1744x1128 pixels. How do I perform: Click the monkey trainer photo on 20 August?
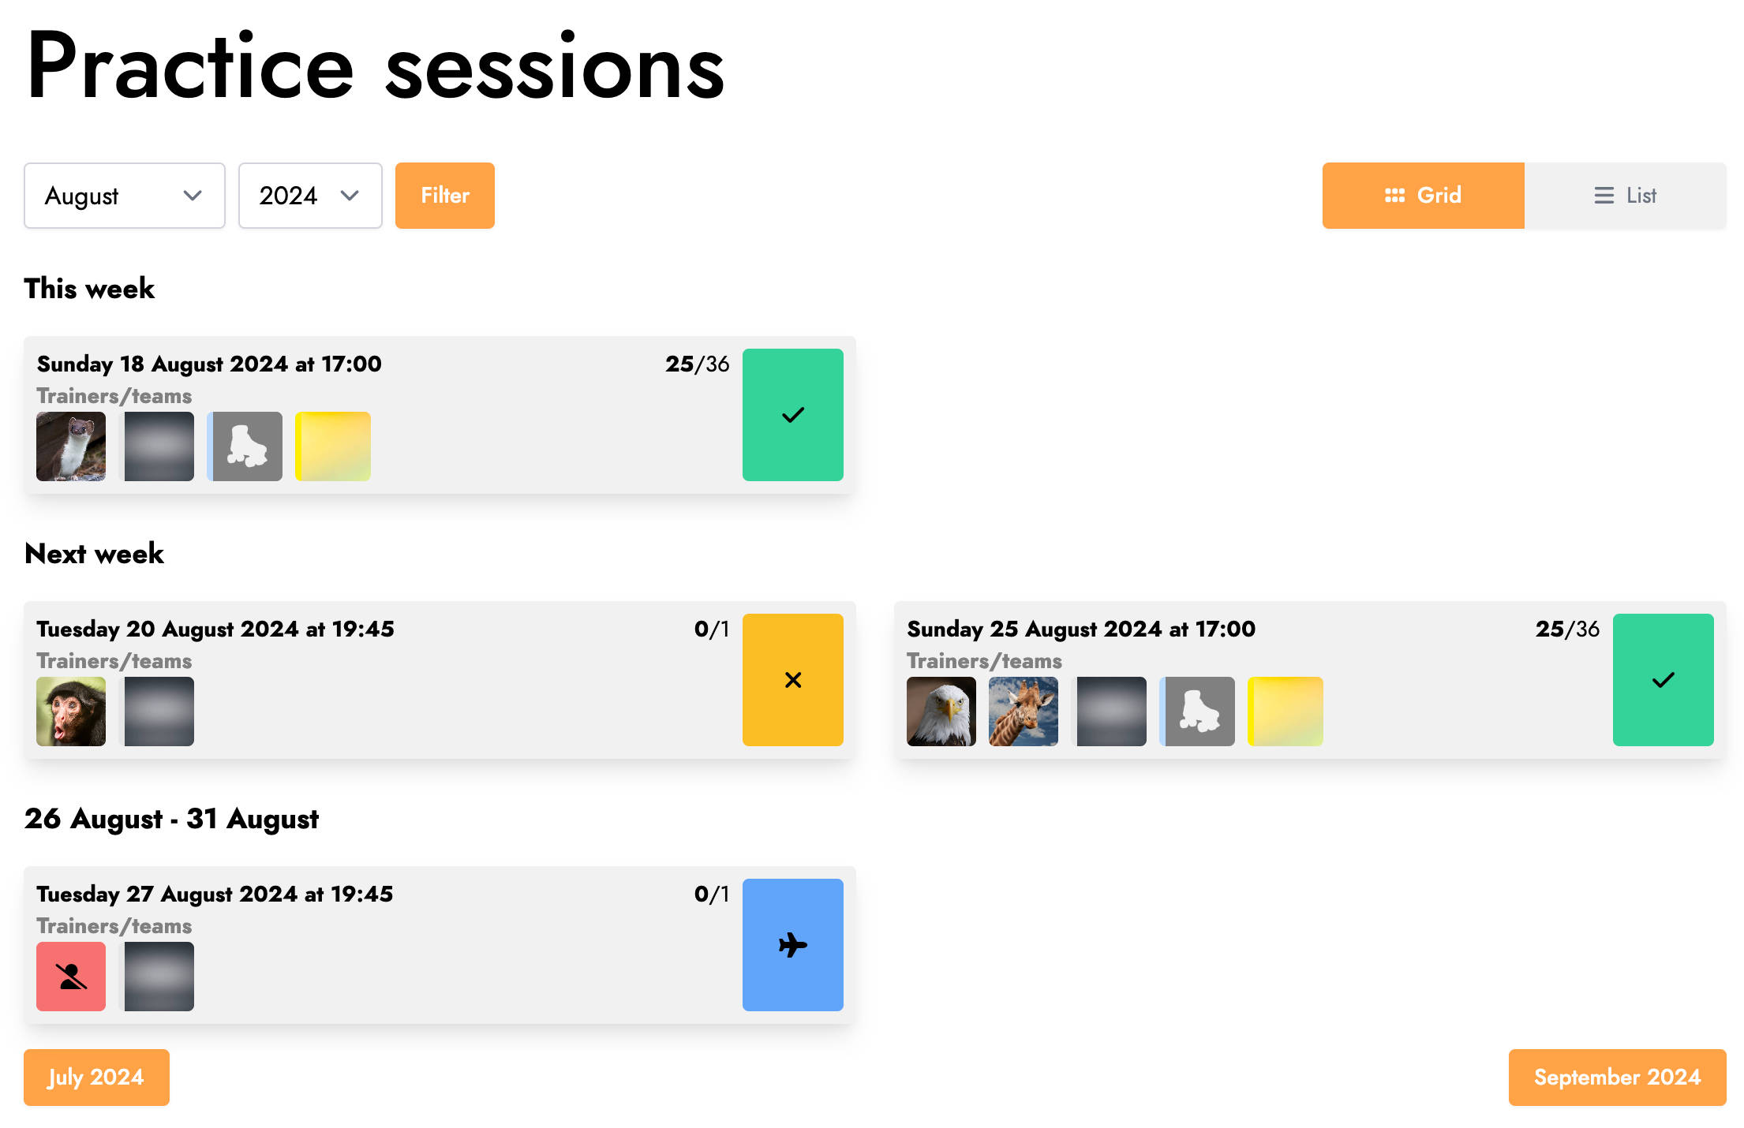(x=71, y=712)
